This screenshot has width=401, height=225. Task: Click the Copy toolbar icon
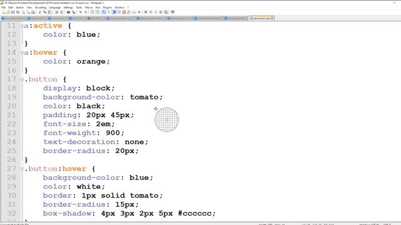pyautogui.click(x=45, y=12)
